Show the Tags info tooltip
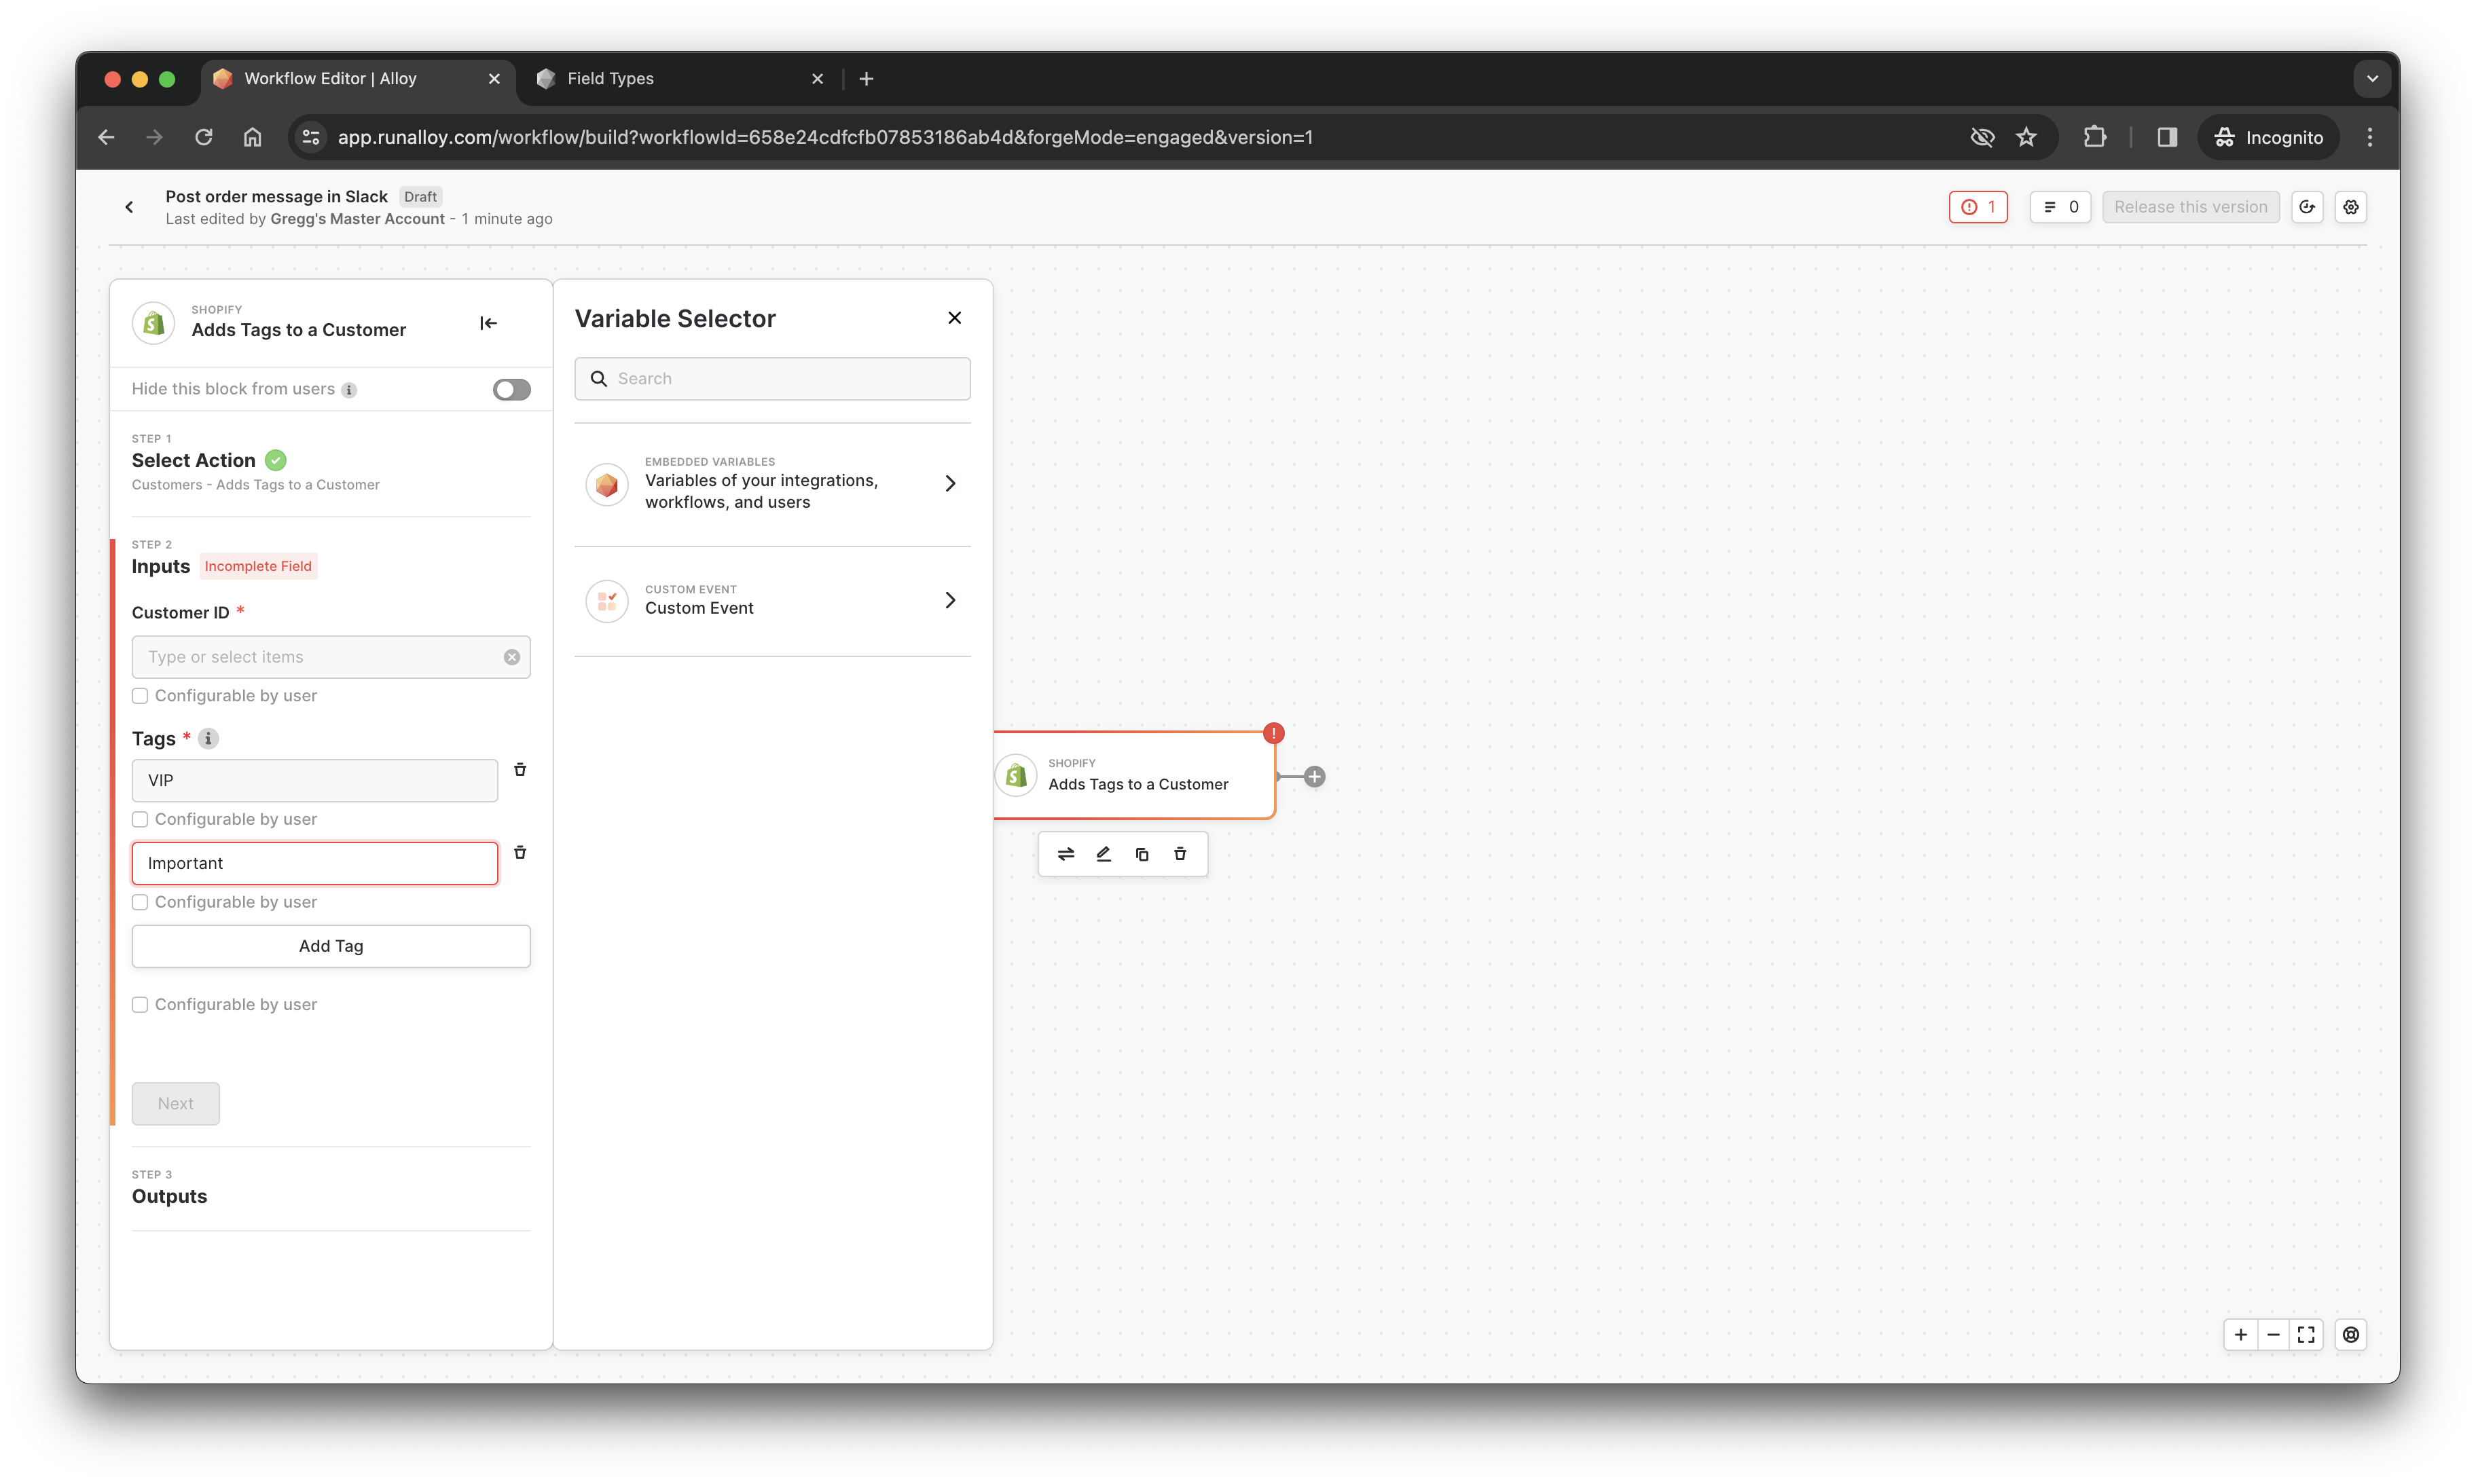Screen dimensions: 2476x1484 (208, 739)
